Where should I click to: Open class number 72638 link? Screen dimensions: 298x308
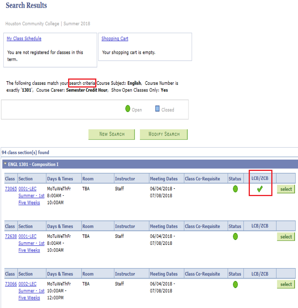tap(11, 236)
